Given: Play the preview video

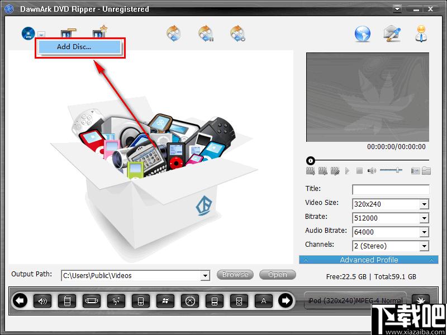Looking at the screenshot, I should tap(347, 171).
